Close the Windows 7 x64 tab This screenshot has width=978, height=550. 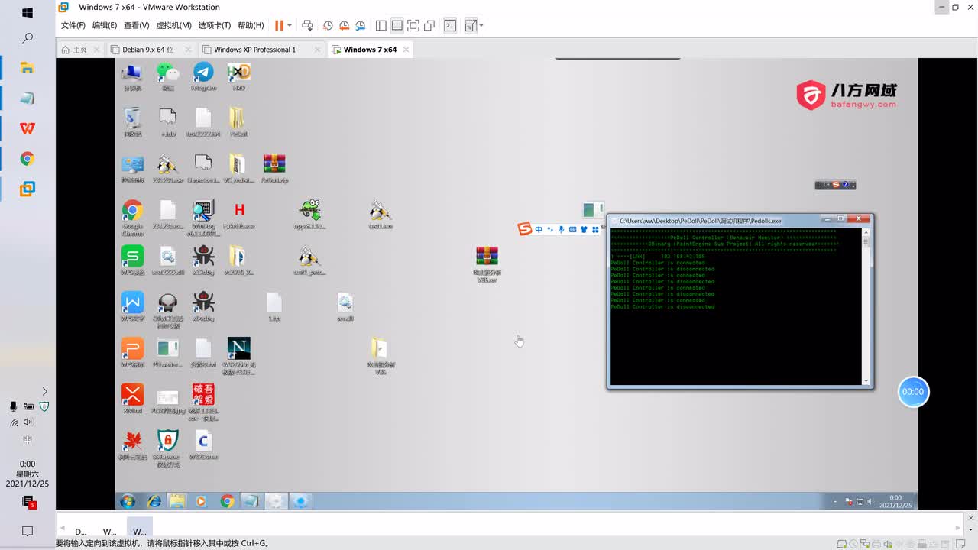tap(406, 50)
